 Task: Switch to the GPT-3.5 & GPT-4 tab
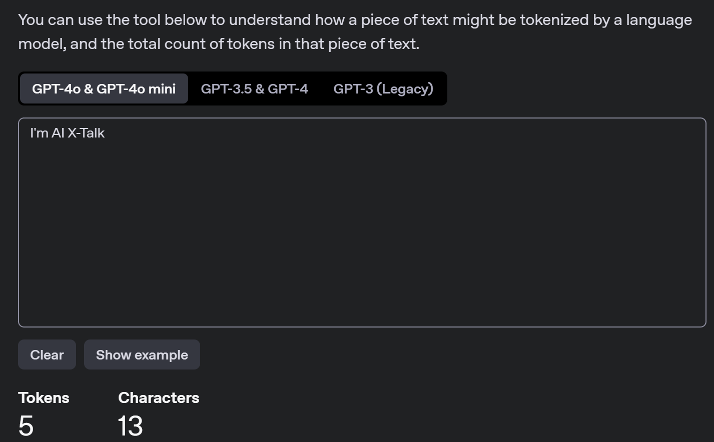(x=254, y=89)
